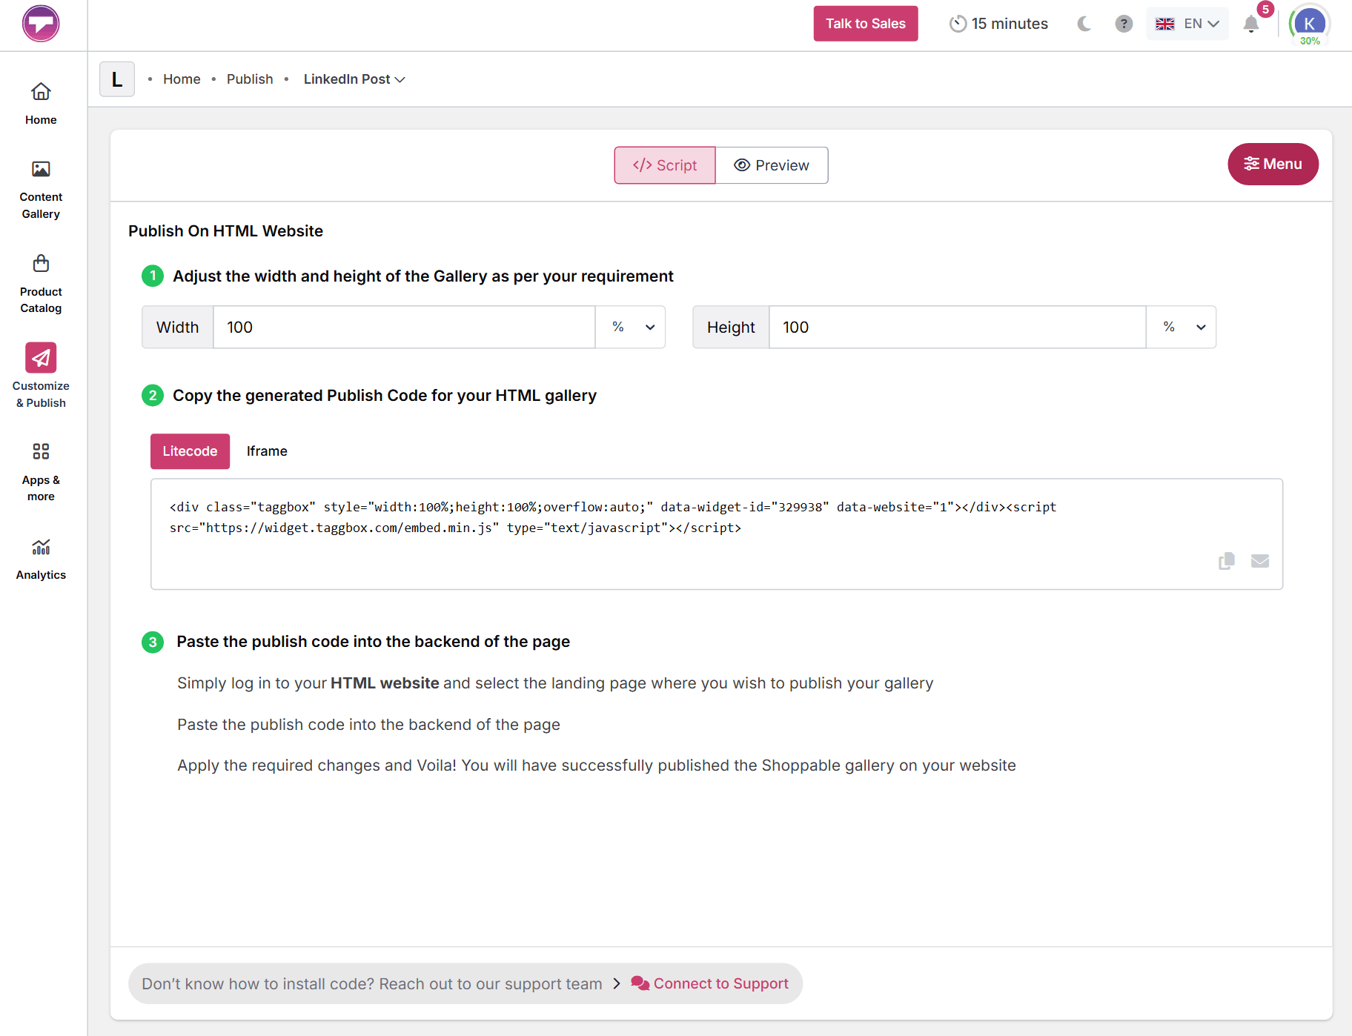Click "Don't know how to install code?" text

(x=259, y=983)
